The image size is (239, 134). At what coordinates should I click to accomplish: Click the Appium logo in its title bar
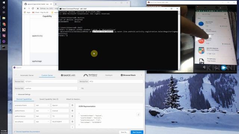(15, 67)
